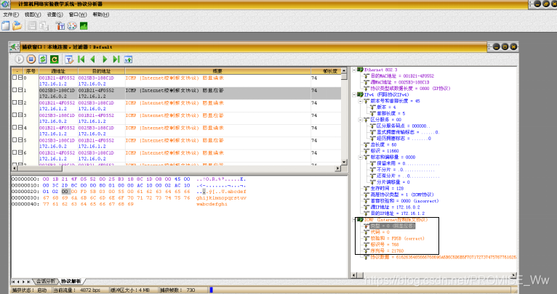Click the dark green C clear icon
Screen dimensions: 557x294
pos(54,60)
